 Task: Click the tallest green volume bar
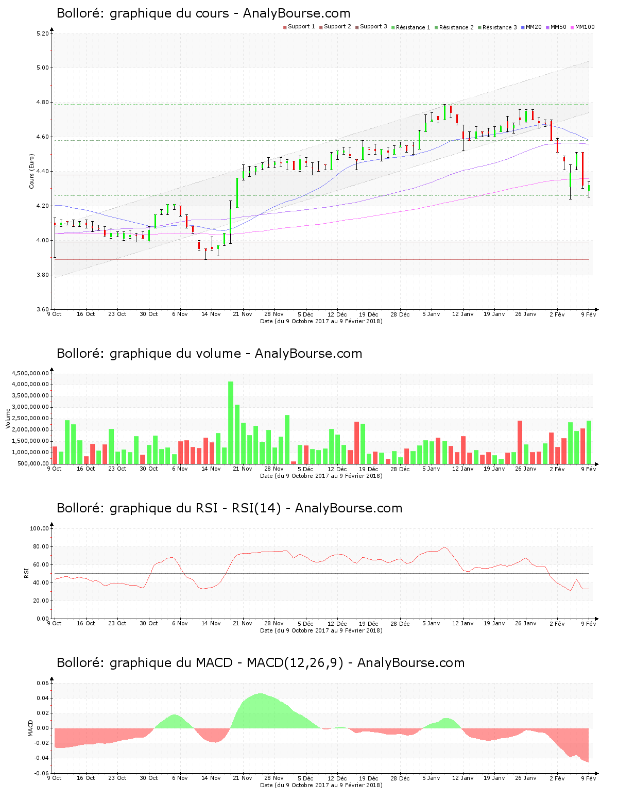coord(231,423)
